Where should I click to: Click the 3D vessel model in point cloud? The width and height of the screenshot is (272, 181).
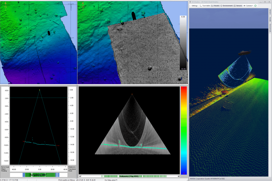(244, 53)
